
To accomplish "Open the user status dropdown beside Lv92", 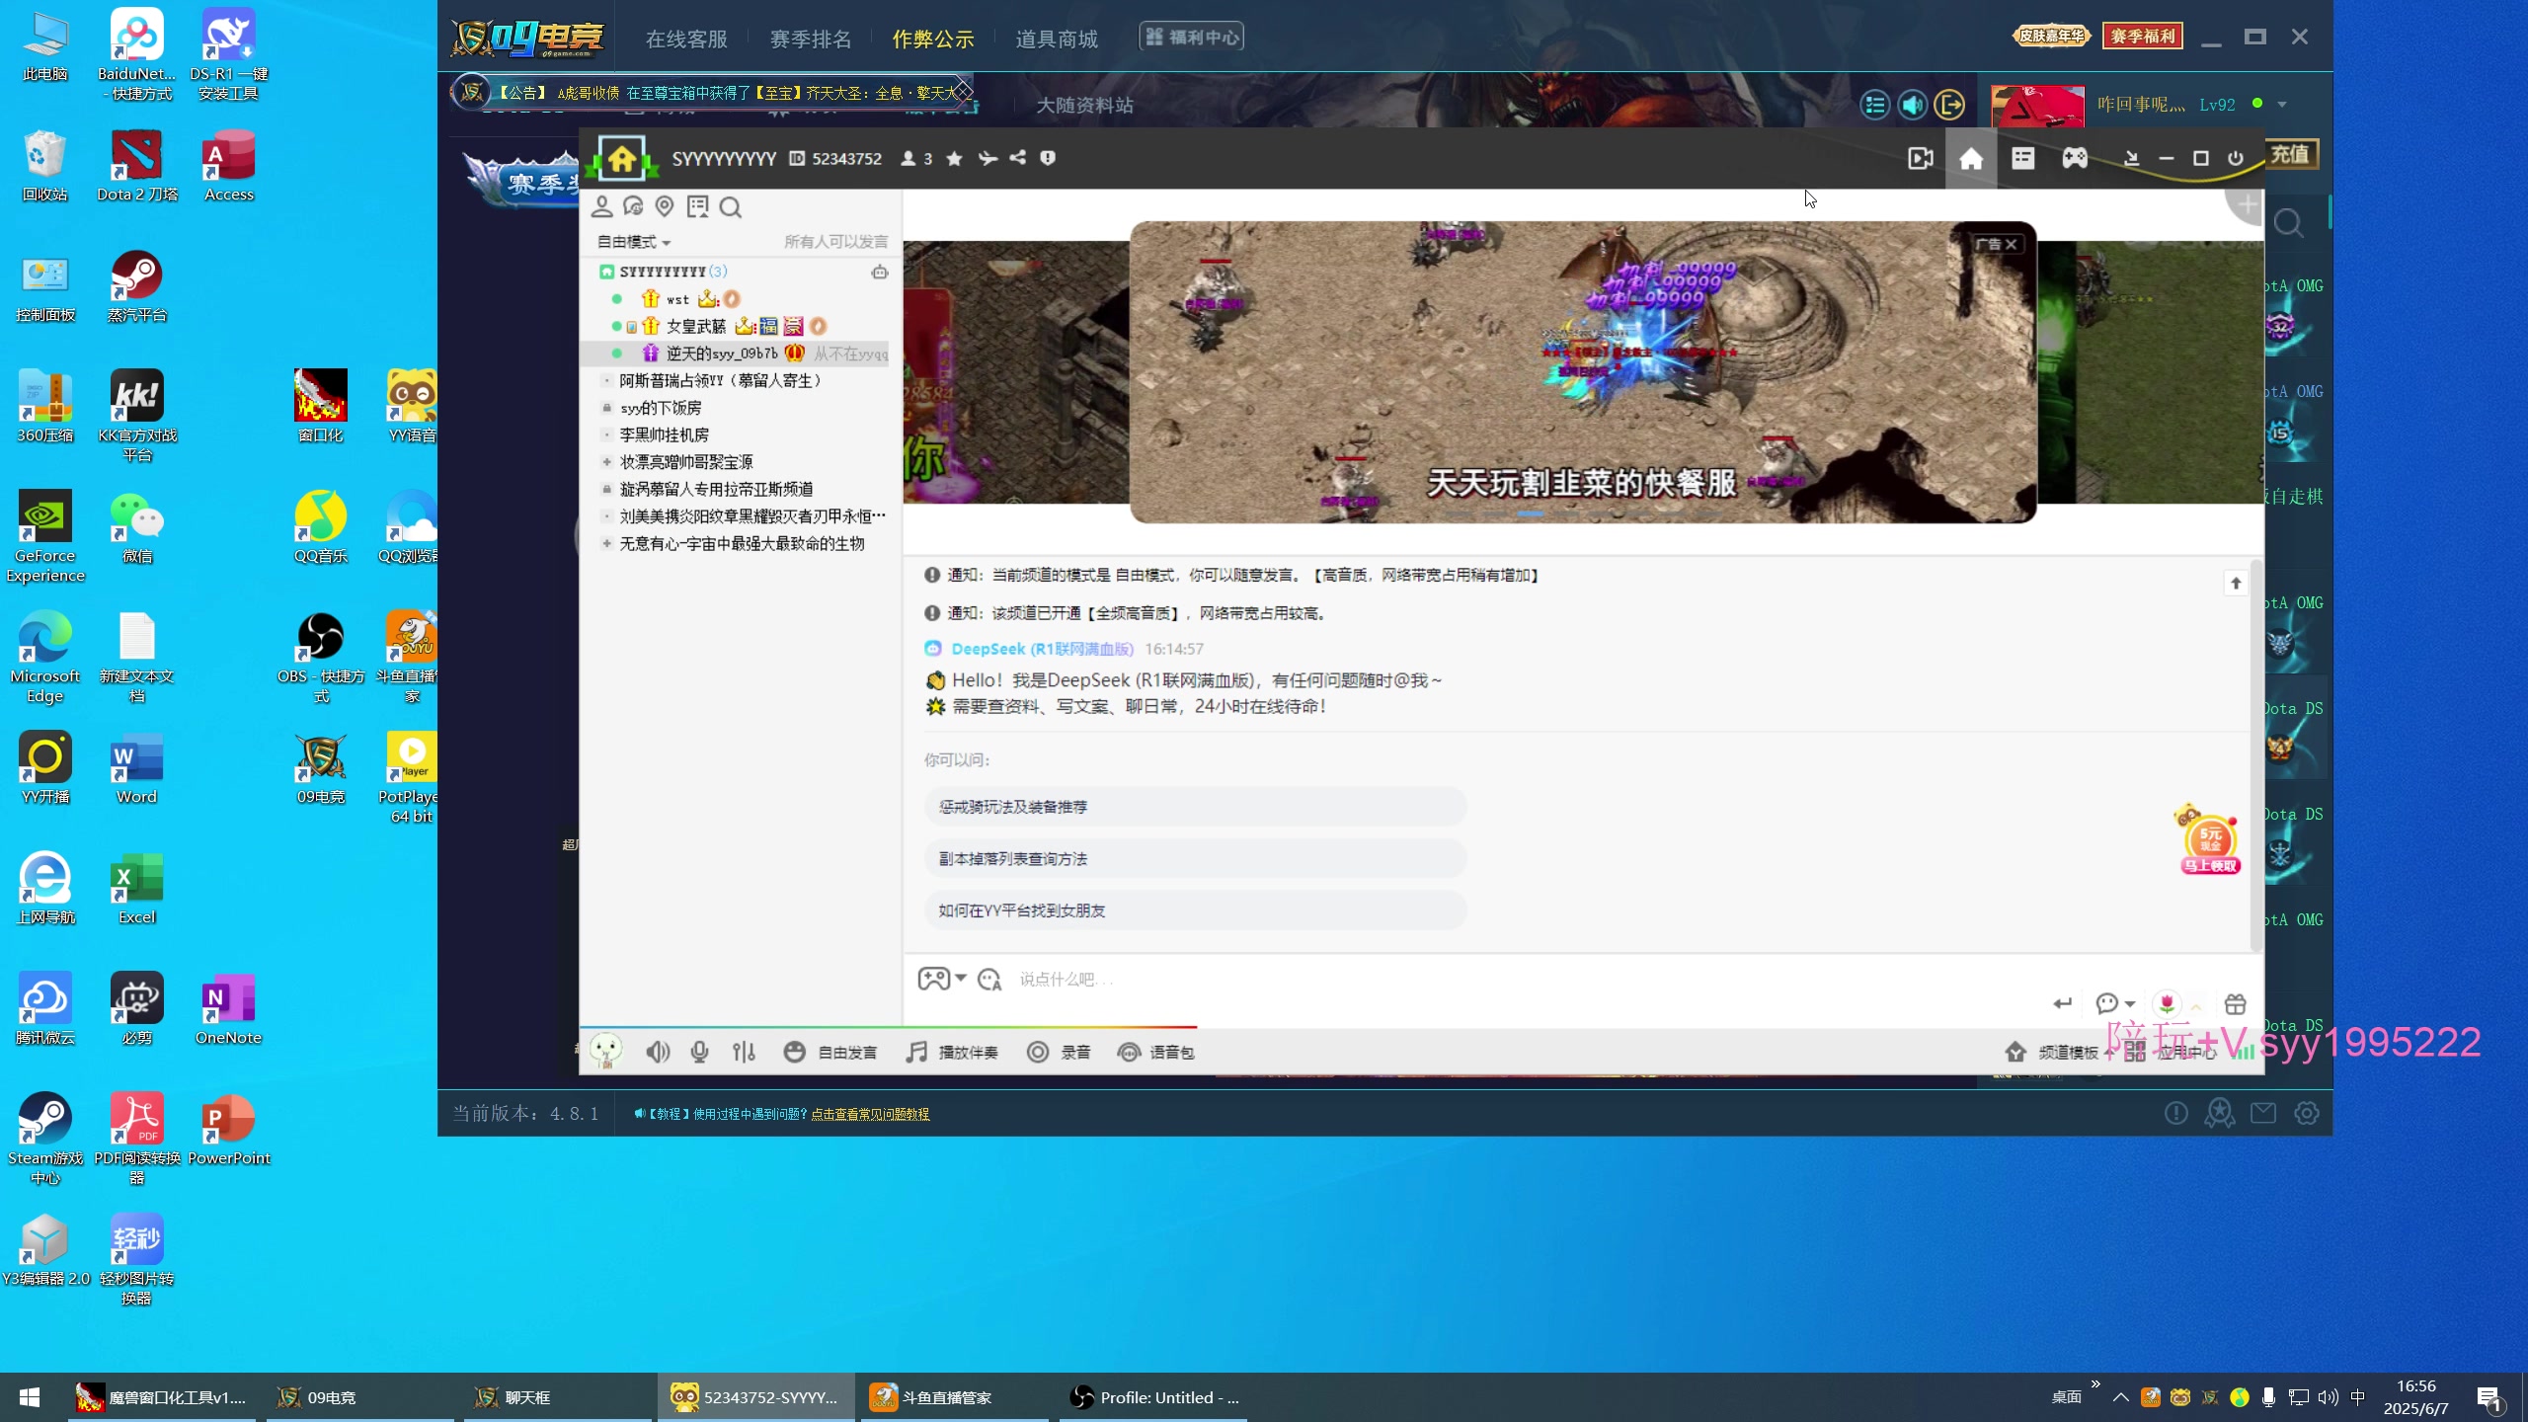I will 2282,105.
